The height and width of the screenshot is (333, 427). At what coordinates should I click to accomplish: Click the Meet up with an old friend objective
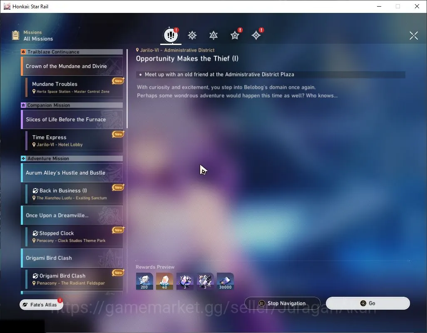tap(271, 75)
